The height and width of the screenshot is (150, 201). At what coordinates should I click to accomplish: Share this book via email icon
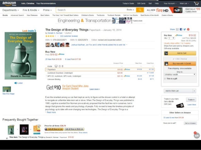(177, 29)
